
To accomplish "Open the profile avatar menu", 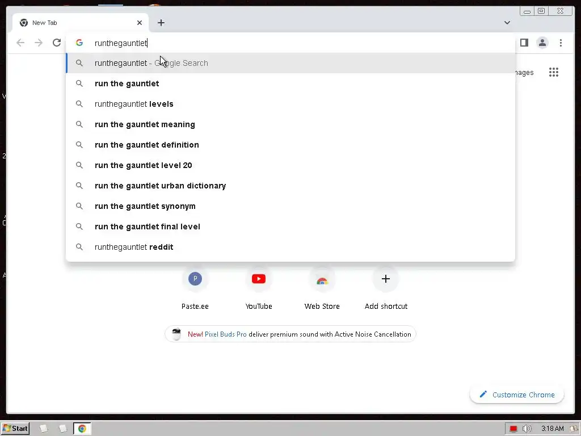I will tap(542, 43).
